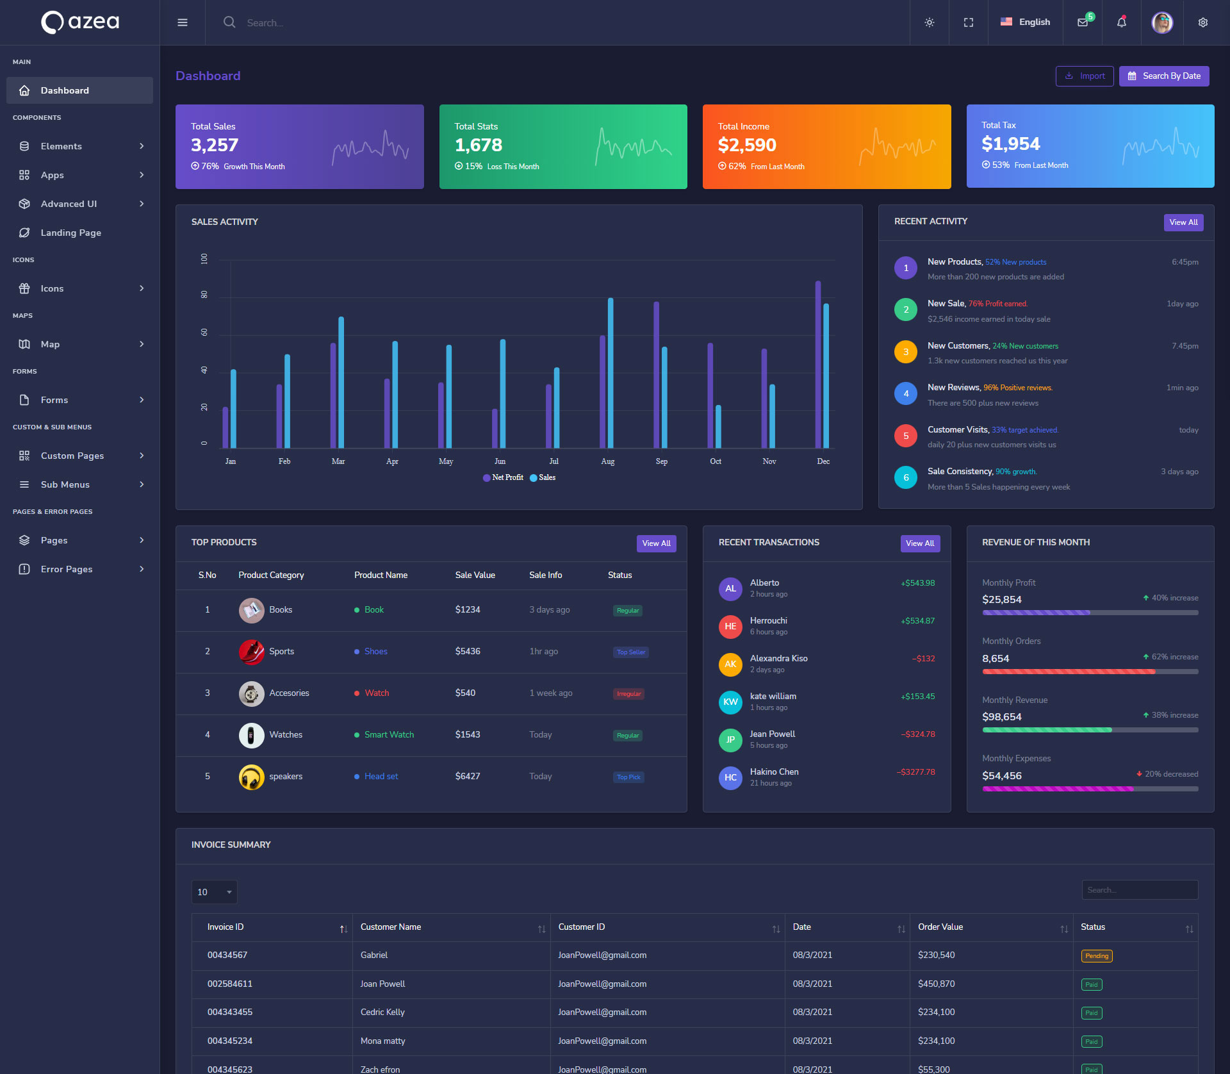The height and width of the screenshot is (1074, 1230).
Task: Toggle the fullscreen mode icon
Action: tap(968, 22)
